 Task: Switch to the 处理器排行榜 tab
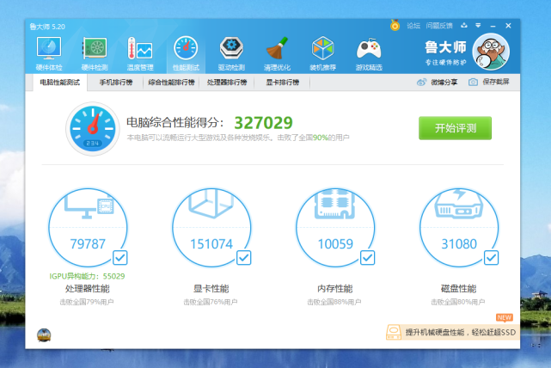(x=227, y=83)
